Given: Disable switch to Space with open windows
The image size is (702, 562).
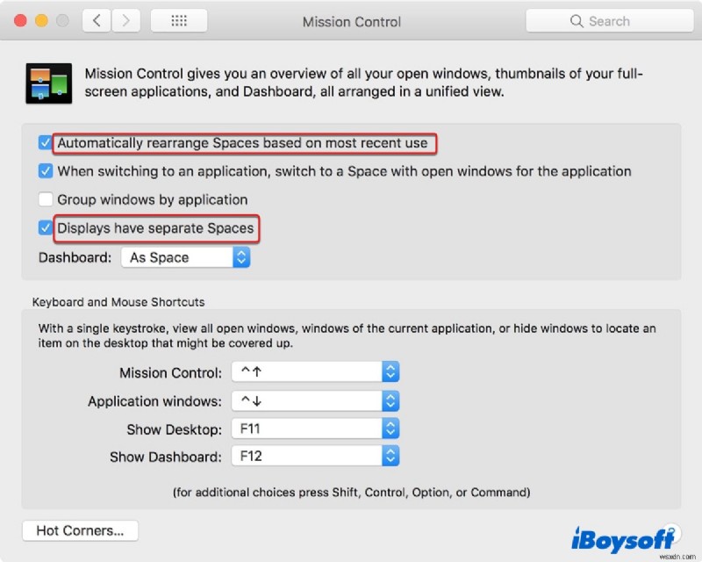Looking at the screenshot, I should click(46, 171).
